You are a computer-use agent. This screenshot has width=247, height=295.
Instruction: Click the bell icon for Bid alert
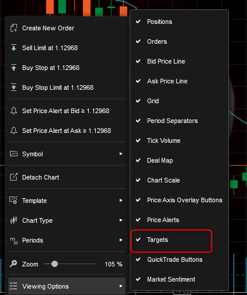[x=13, y=111]
